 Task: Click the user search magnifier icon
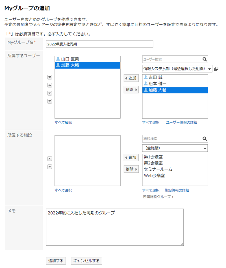click(205, 59)
